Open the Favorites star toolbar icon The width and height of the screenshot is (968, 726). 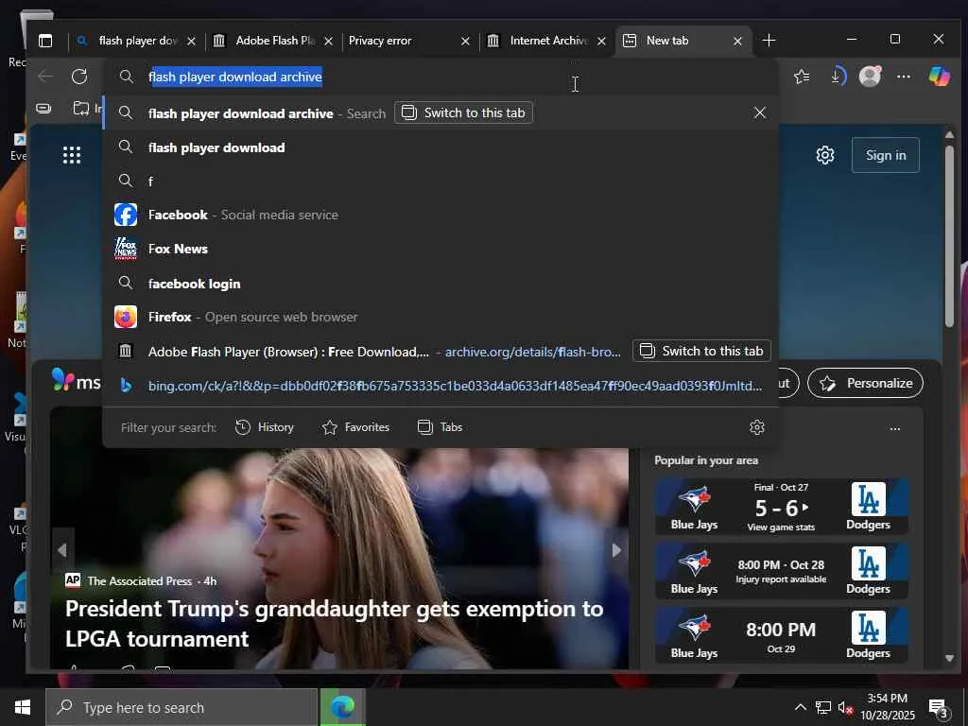(802, 77)
